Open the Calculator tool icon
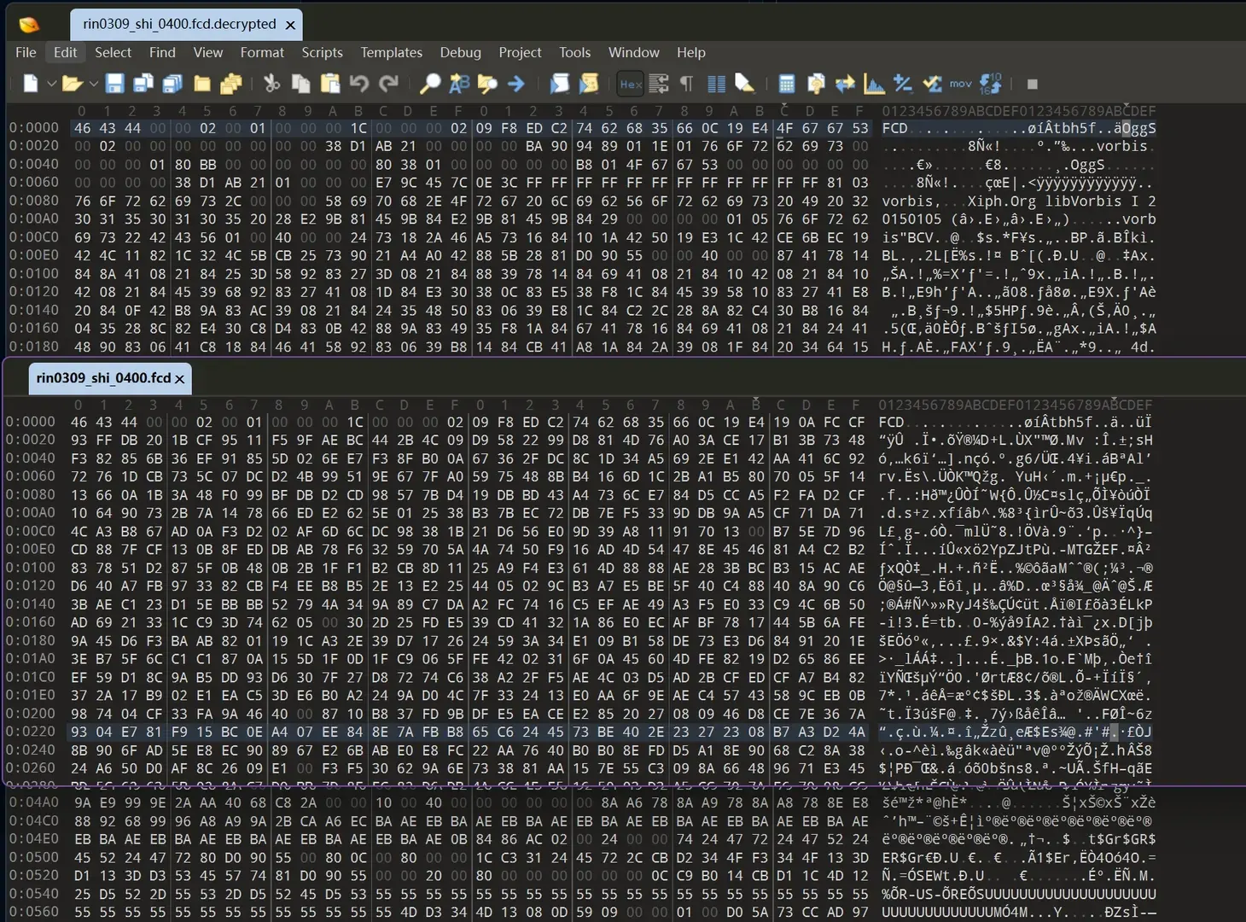The width and height of the screenshot is (1246, 922). 787,84
